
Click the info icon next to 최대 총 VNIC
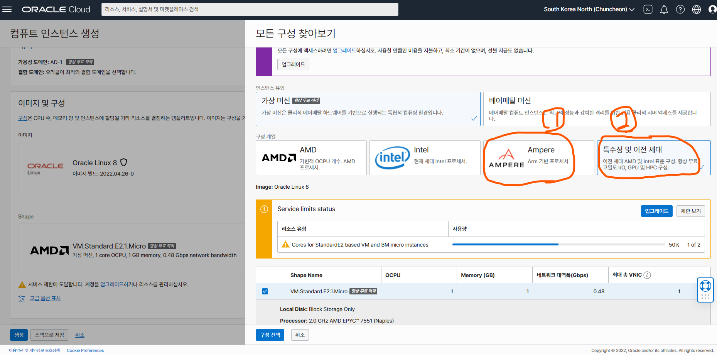(x=647, y=275)
